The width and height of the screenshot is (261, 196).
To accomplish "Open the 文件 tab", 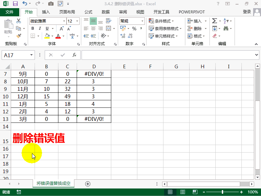I will (x=9, y=12).
